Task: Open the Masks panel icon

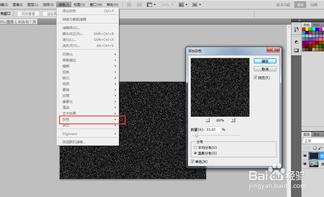Action: coord(296,50)
